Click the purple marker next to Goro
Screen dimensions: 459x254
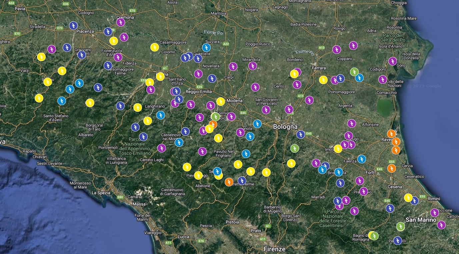[x=393, y=61]
